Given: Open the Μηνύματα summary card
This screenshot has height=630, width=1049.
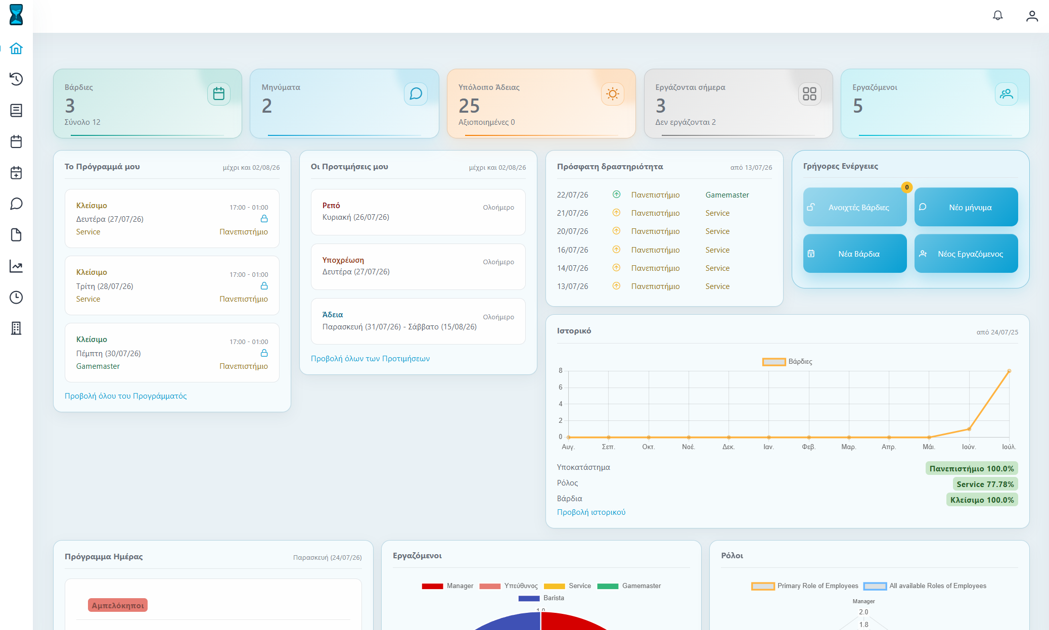Looking at the screenshot, I should coord(344,104).
